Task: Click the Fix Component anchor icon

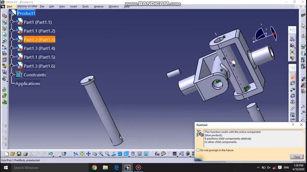Action: [x=293, y=102]
